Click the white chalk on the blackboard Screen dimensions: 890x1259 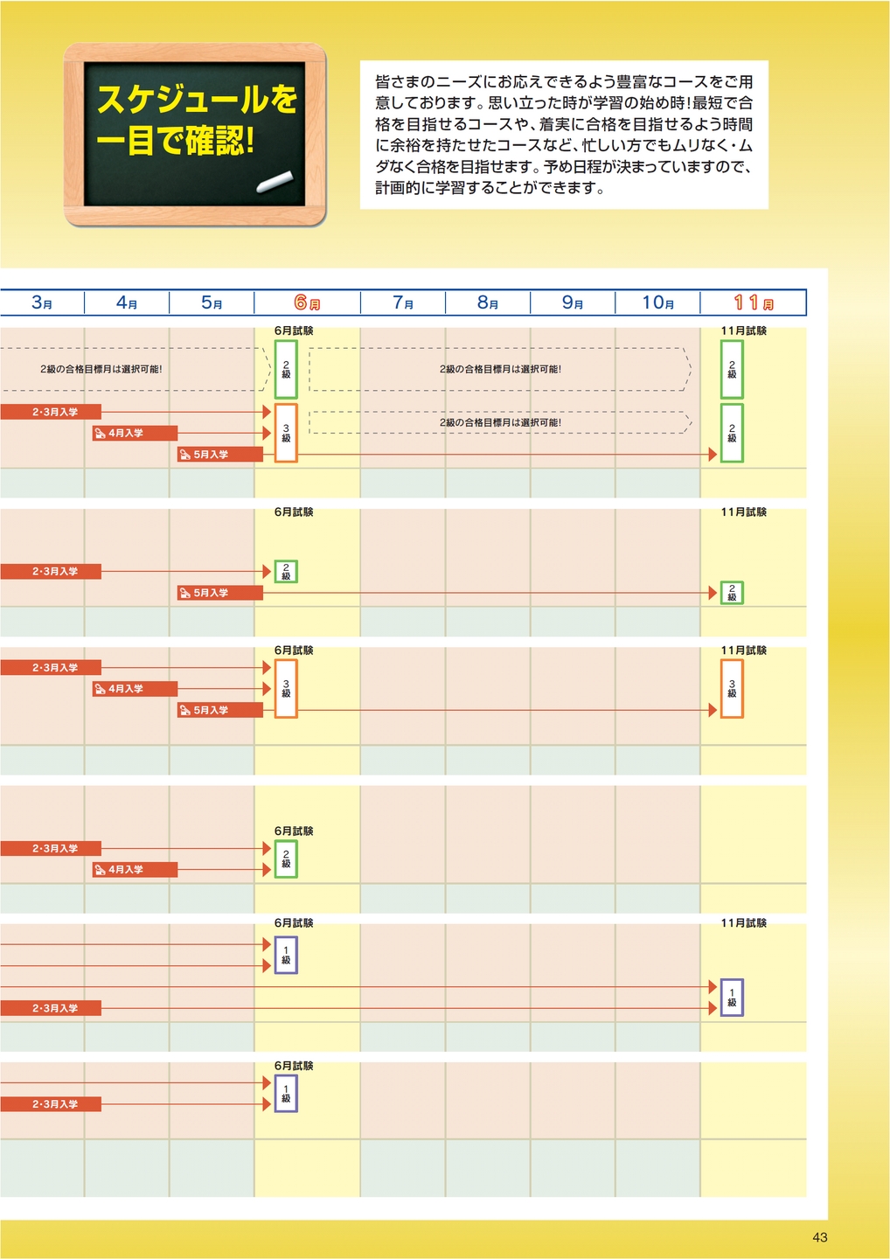[x=275, y=181]
